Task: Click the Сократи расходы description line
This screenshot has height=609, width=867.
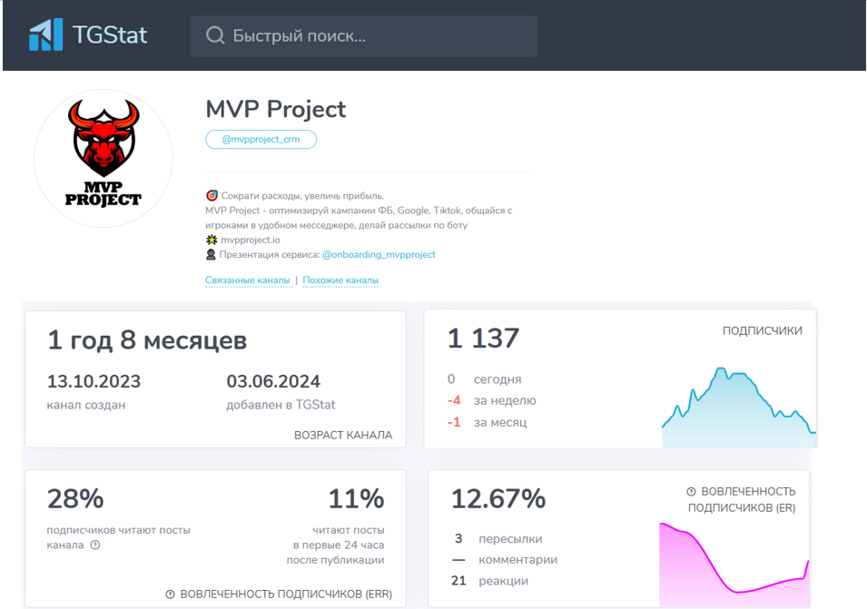Action: (x=302, y=196)
